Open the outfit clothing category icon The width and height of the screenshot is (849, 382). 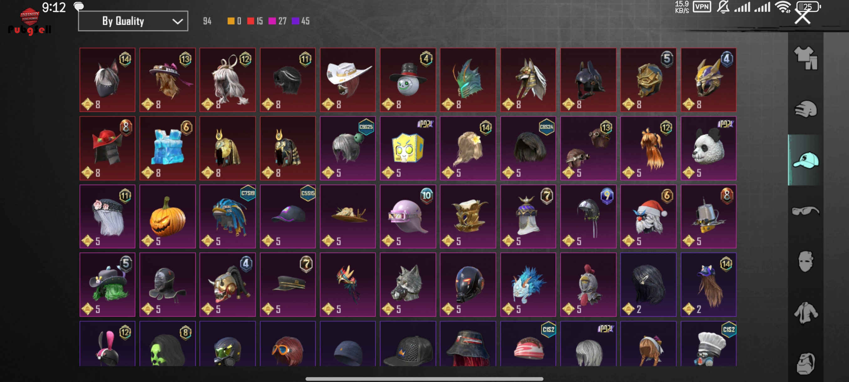[x=805, y=58]
